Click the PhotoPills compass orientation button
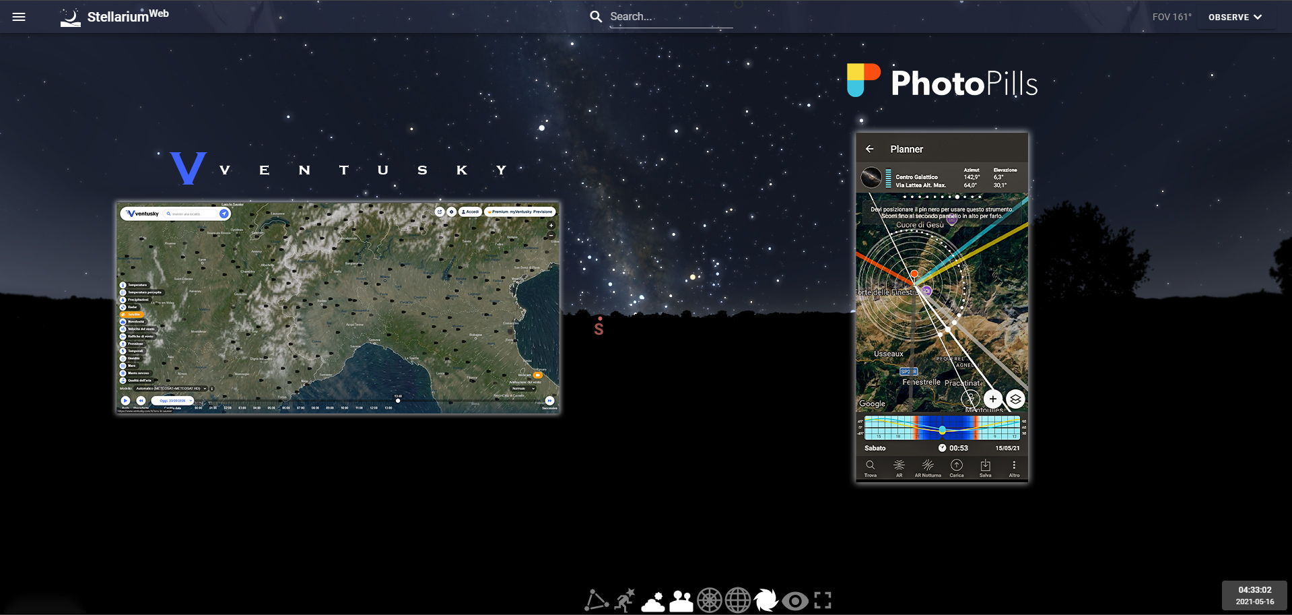 970,399
